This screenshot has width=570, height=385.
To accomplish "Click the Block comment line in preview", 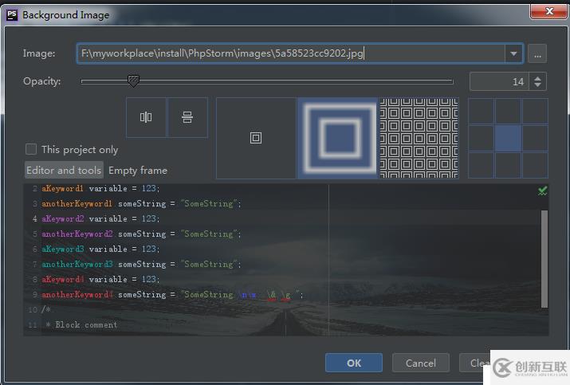I will click(82, 324).
